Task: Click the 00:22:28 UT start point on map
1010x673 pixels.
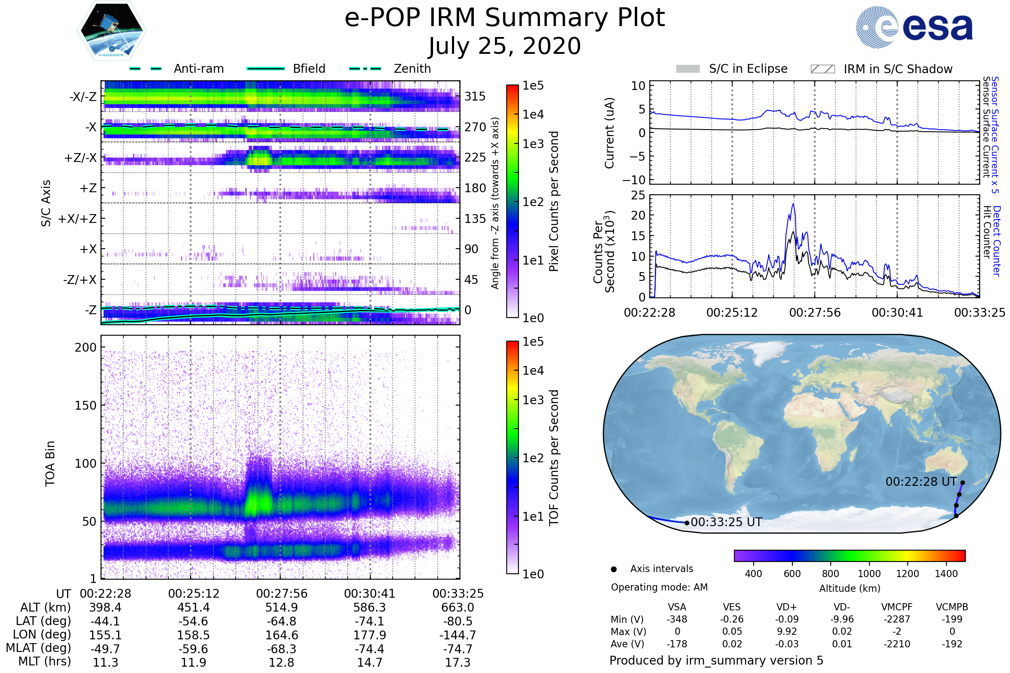Action: (963, 483)
